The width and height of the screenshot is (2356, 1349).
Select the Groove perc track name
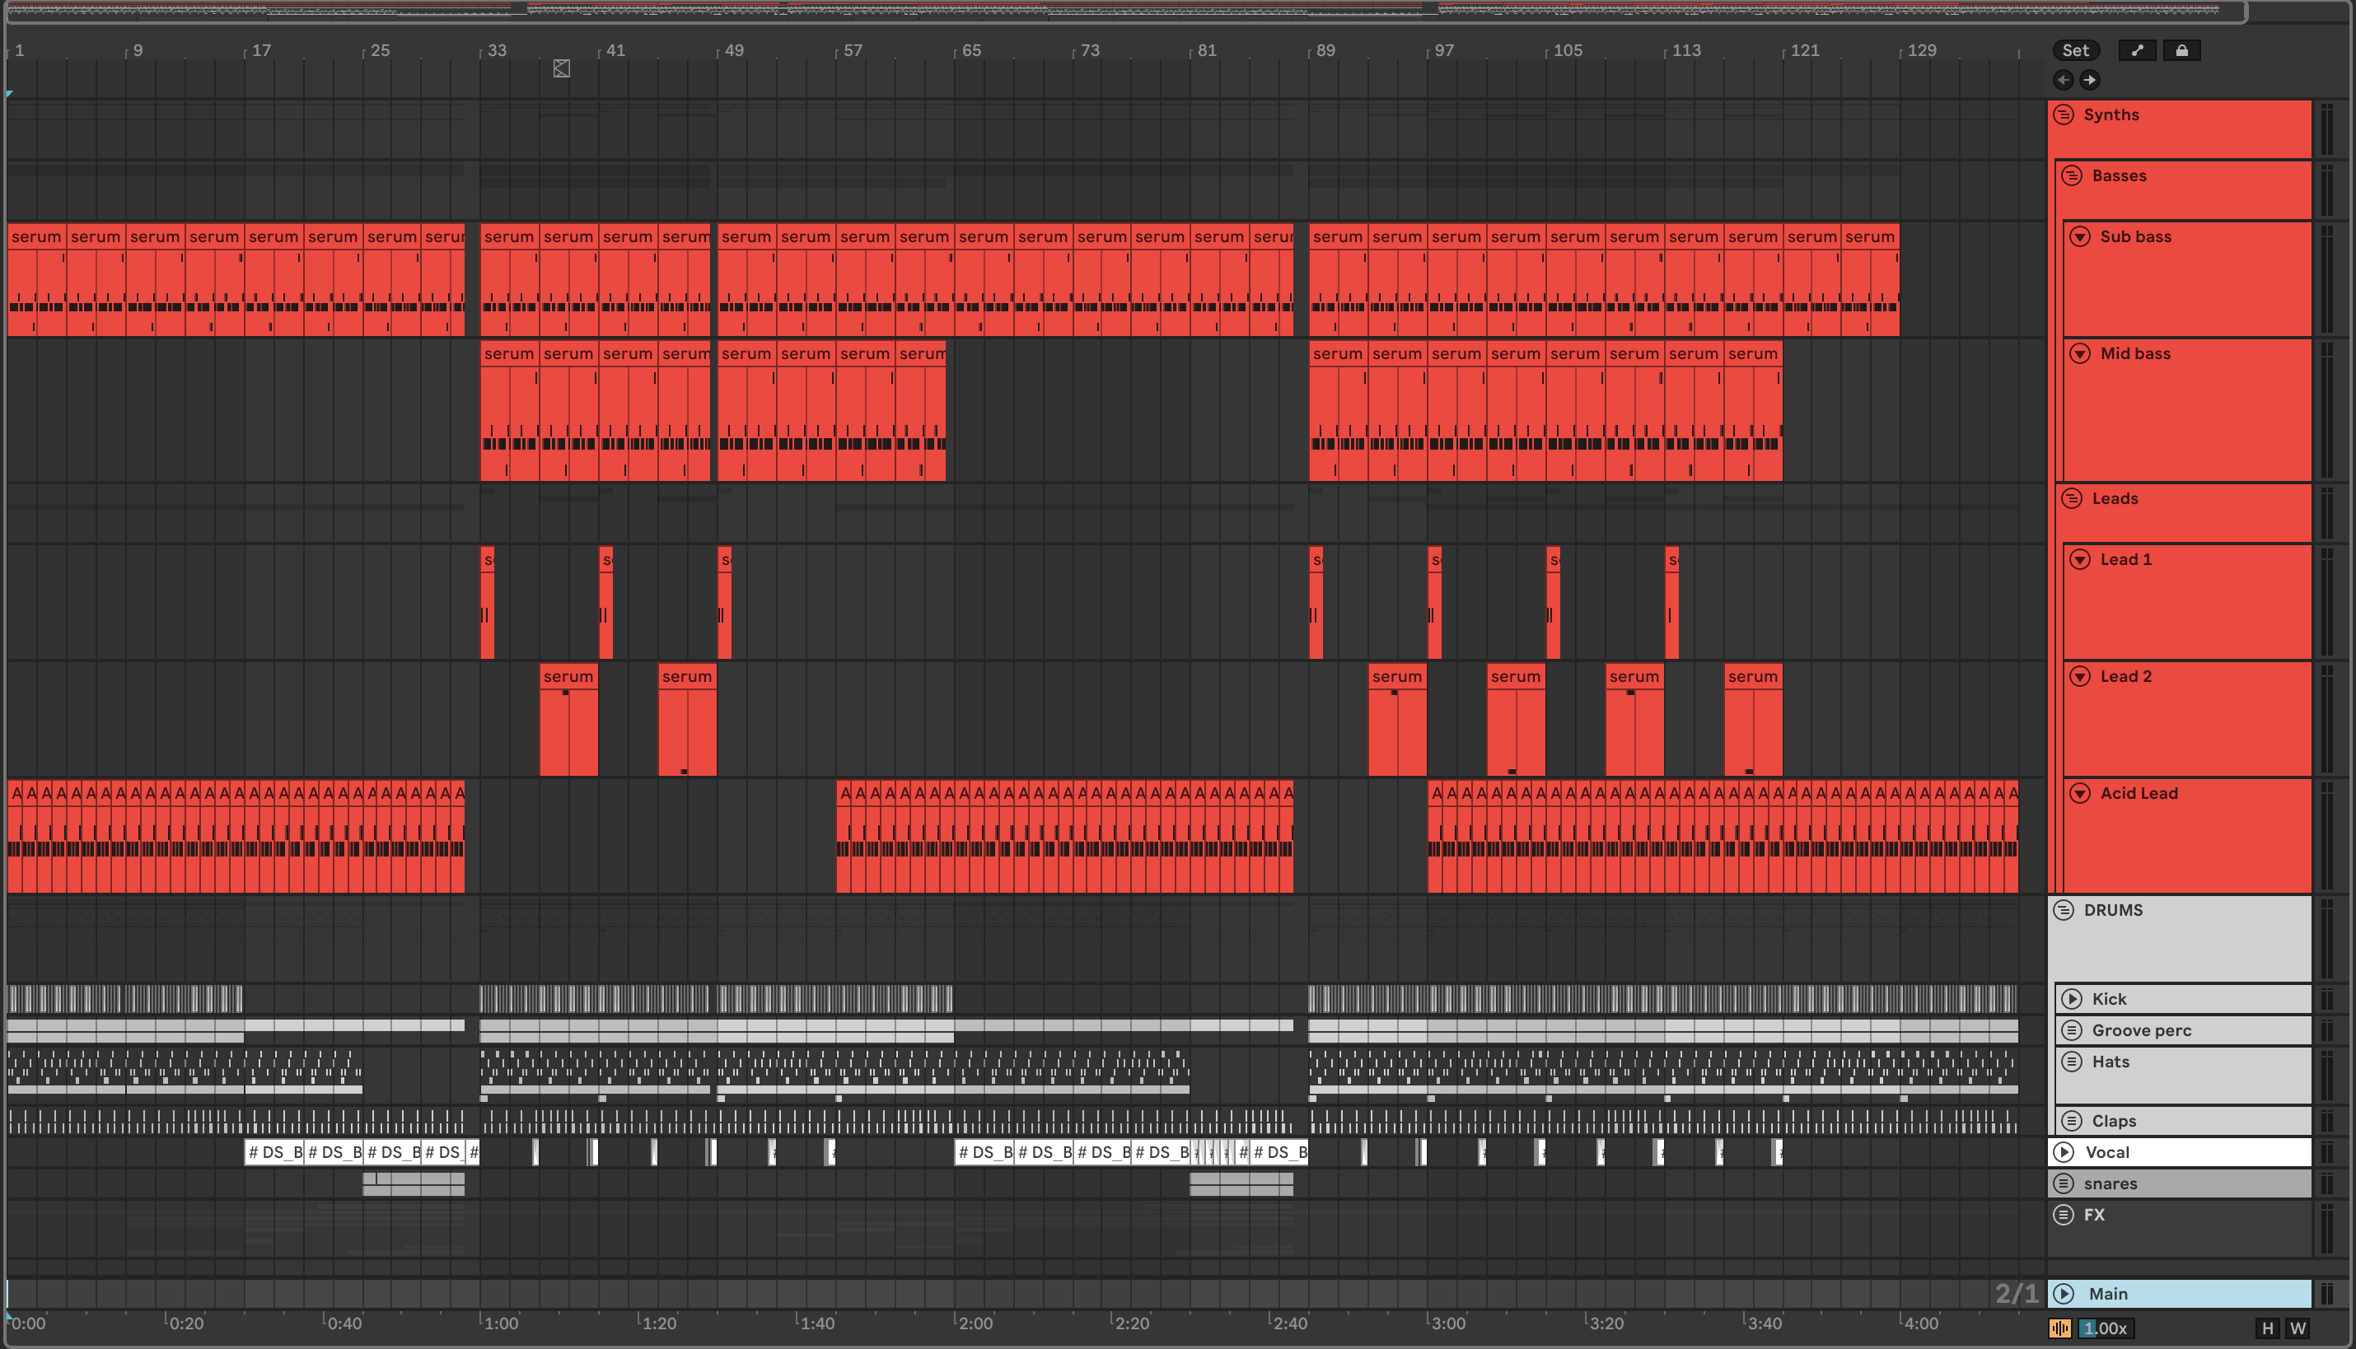pyautogui.click(x=2141, y=1030)
